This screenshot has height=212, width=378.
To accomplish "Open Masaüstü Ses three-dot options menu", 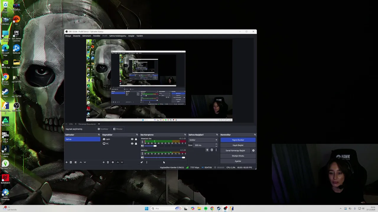I will [x=142, y=142].
